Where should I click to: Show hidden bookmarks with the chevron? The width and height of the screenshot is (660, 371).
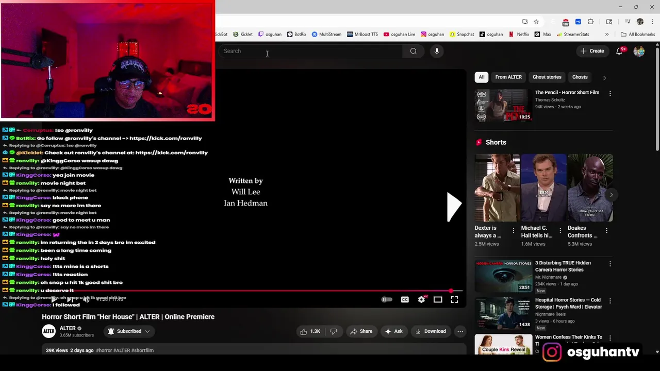click(x=607, y=35)
